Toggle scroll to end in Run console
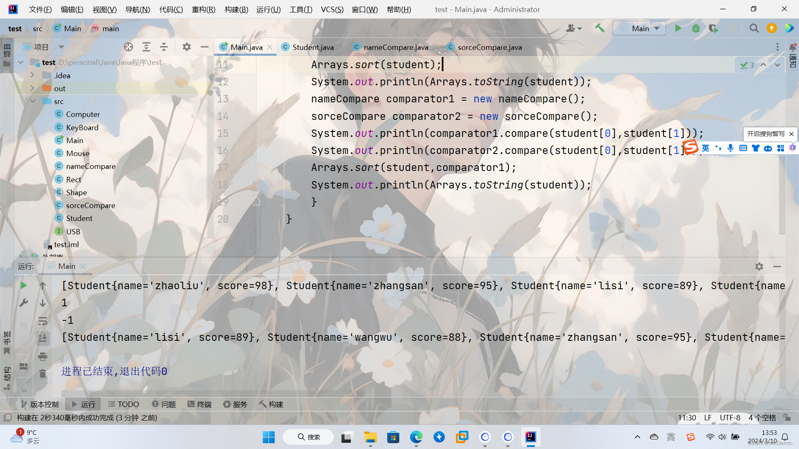 pyautogui.click(x=42, y=338)
